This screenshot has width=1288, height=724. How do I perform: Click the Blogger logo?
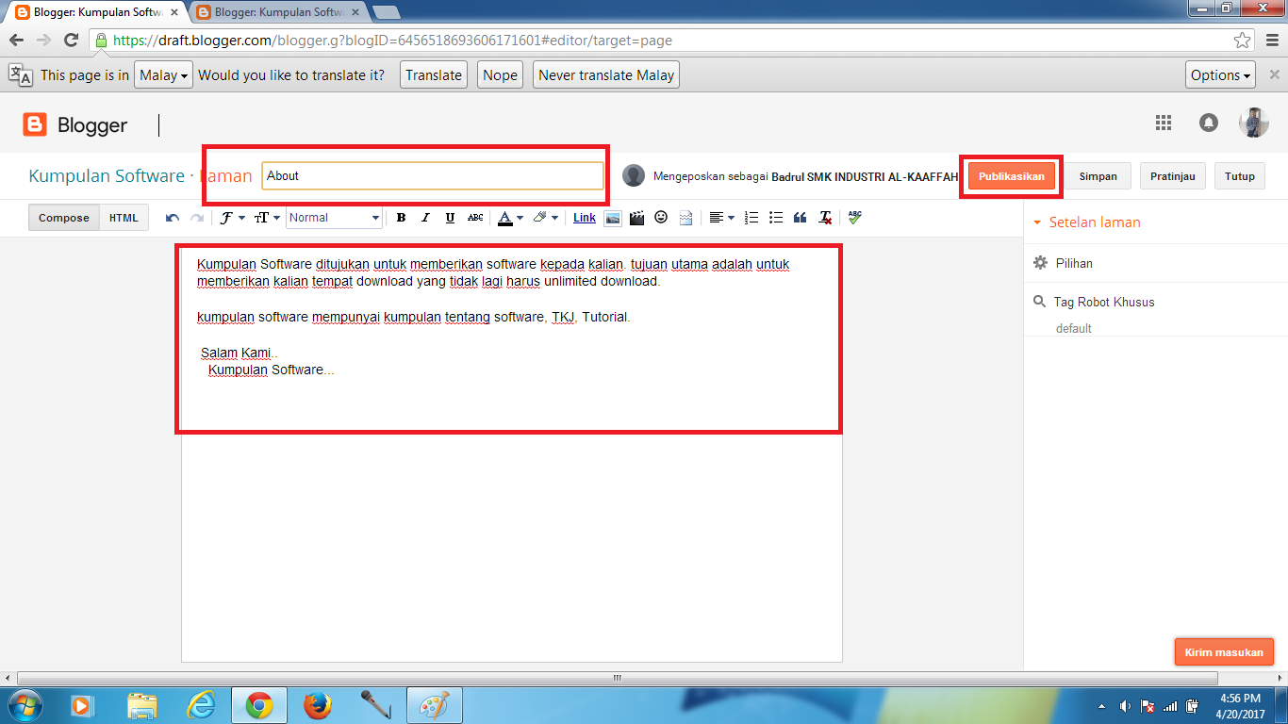(75, 125)
